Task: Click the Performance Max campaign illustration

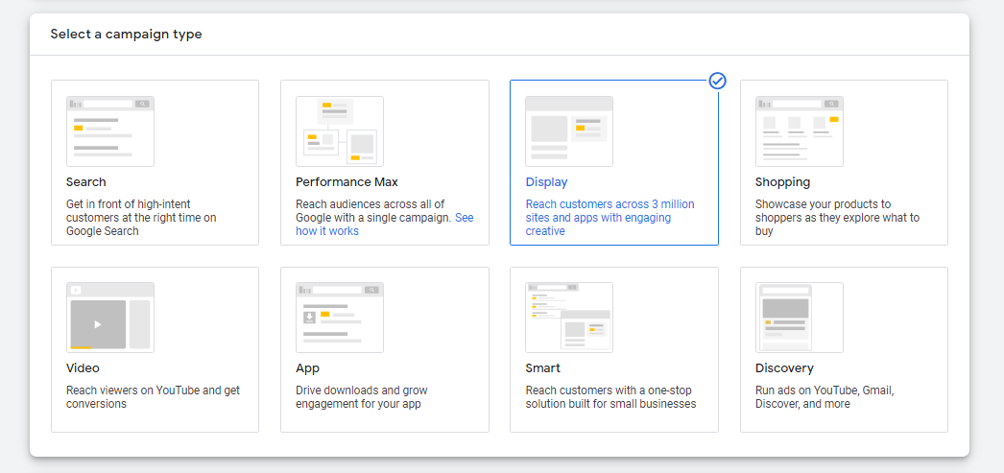Action: [x=339, y=131]
